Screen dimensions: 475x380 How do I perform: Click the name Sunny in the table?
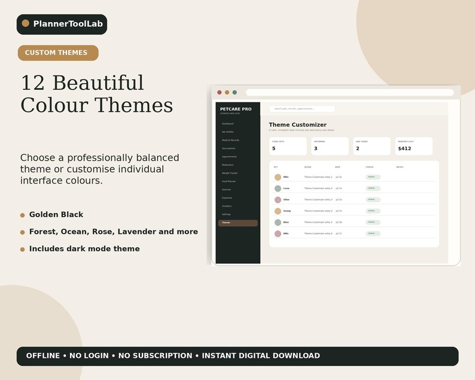287,211
